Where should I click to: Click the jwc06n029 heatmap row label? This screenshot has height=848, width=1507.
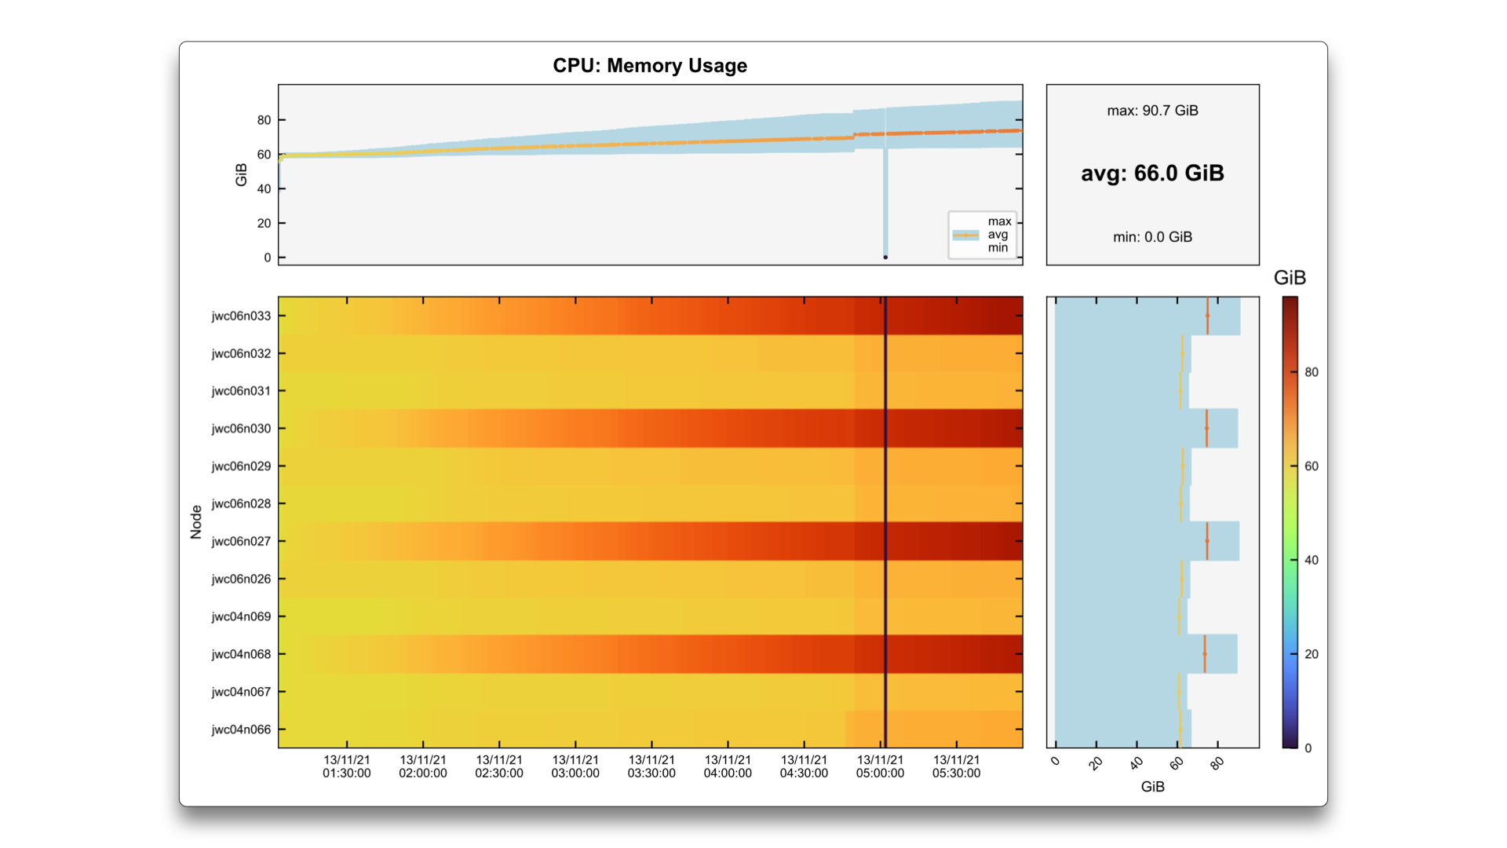coord(241,466)
